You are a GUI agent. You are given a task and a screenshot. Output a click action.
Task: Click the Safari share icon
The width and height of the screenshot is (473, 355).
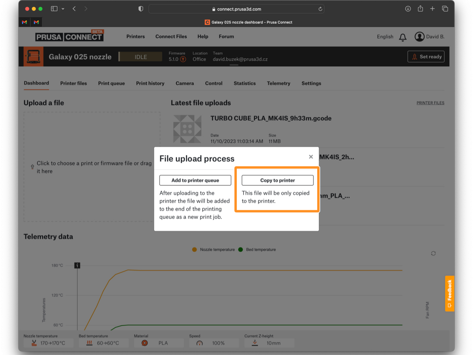click(420, 8)
